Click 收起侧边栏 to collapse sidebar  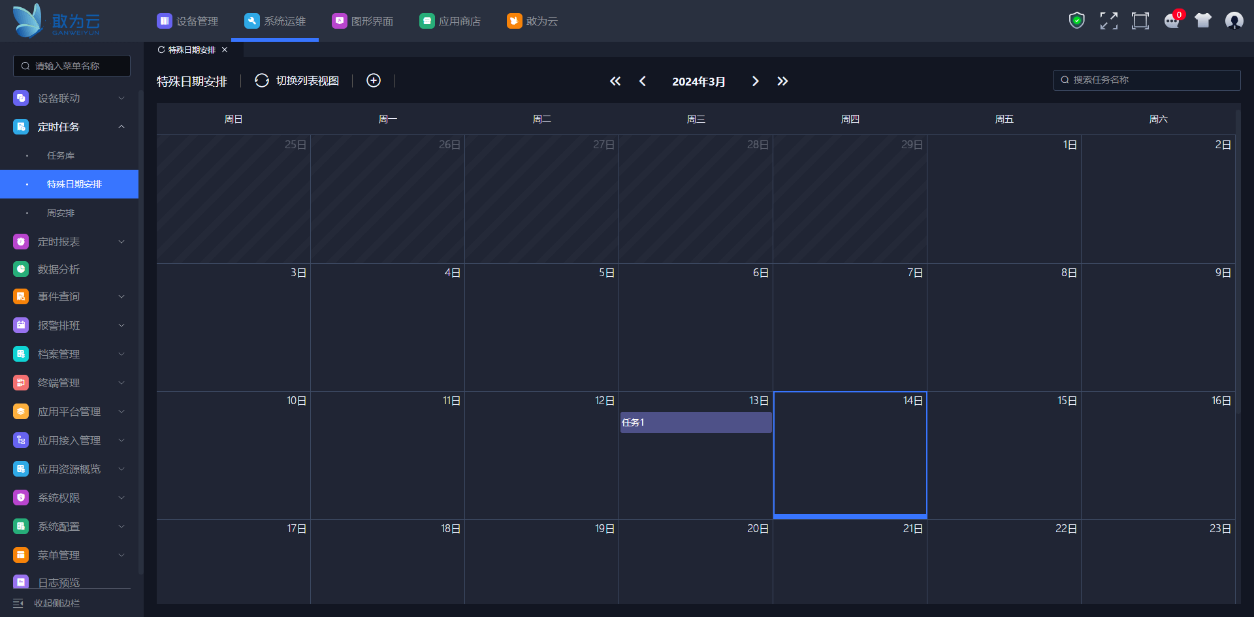point(57,603)
